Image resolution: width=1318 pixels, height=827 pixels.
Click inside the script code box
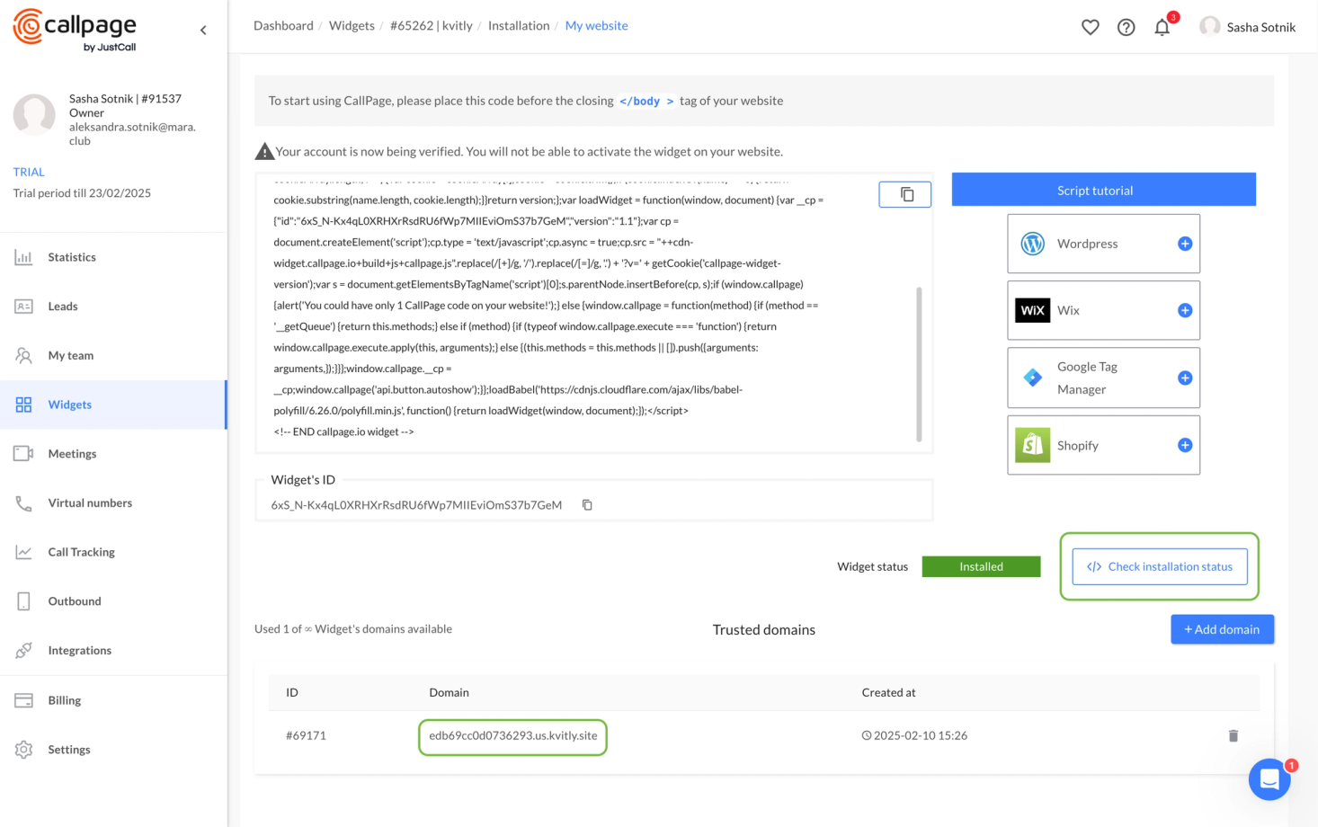(593, 313)
